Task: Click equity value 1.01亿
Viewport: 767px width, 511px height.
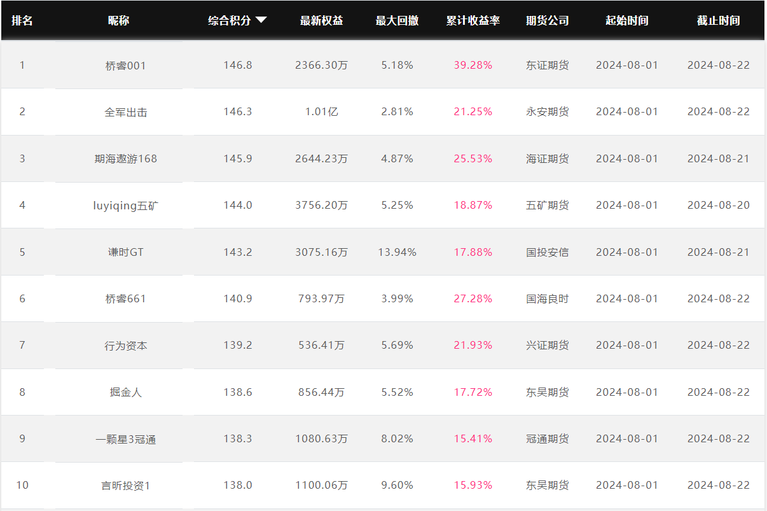Action: (322, 112)
